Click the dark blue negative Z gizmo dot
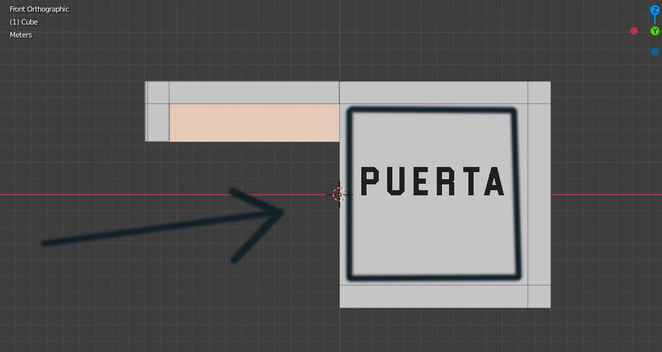This screenshot has height=352, width=662. point(655,52)
